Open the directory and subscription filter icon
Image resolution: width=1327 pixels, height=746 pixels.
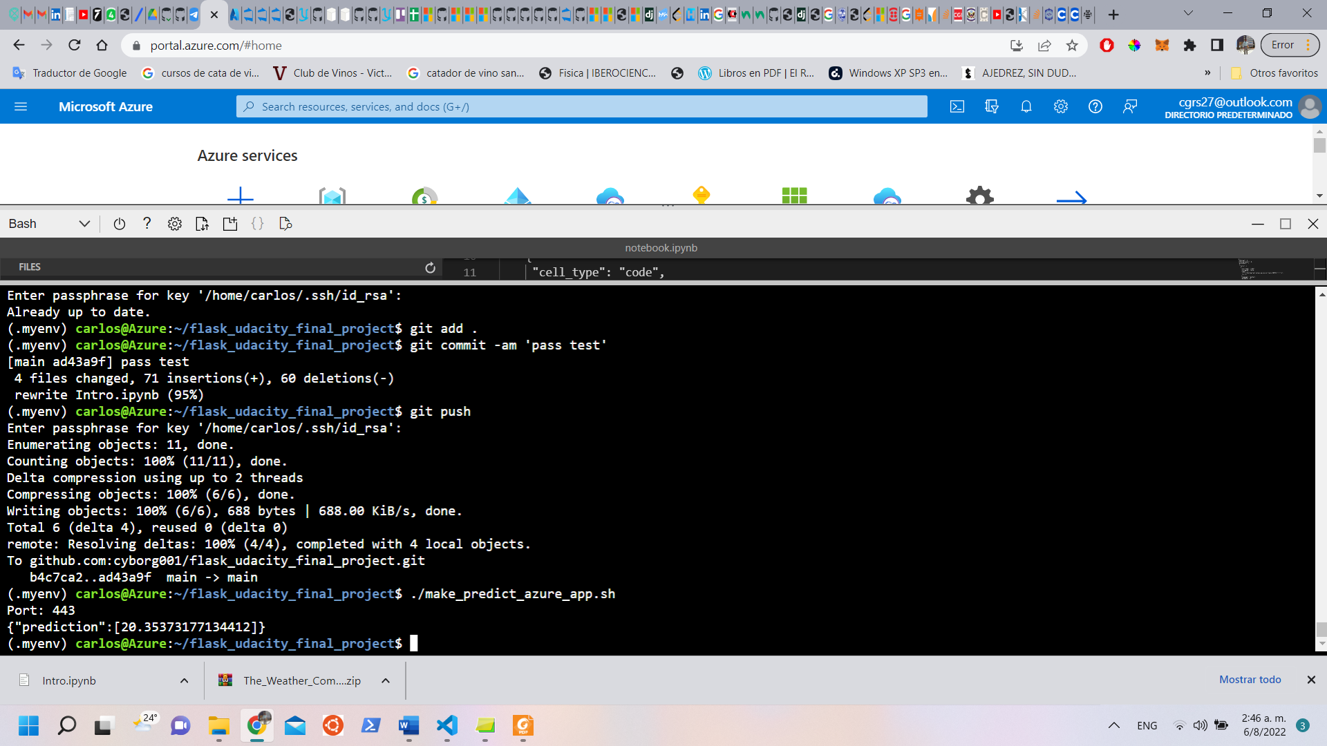[992, 106]
